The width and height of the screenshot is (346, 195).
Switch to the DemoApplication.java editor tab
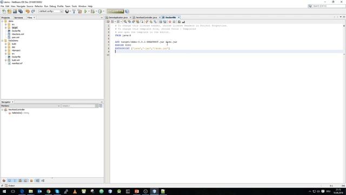(118, 17)
